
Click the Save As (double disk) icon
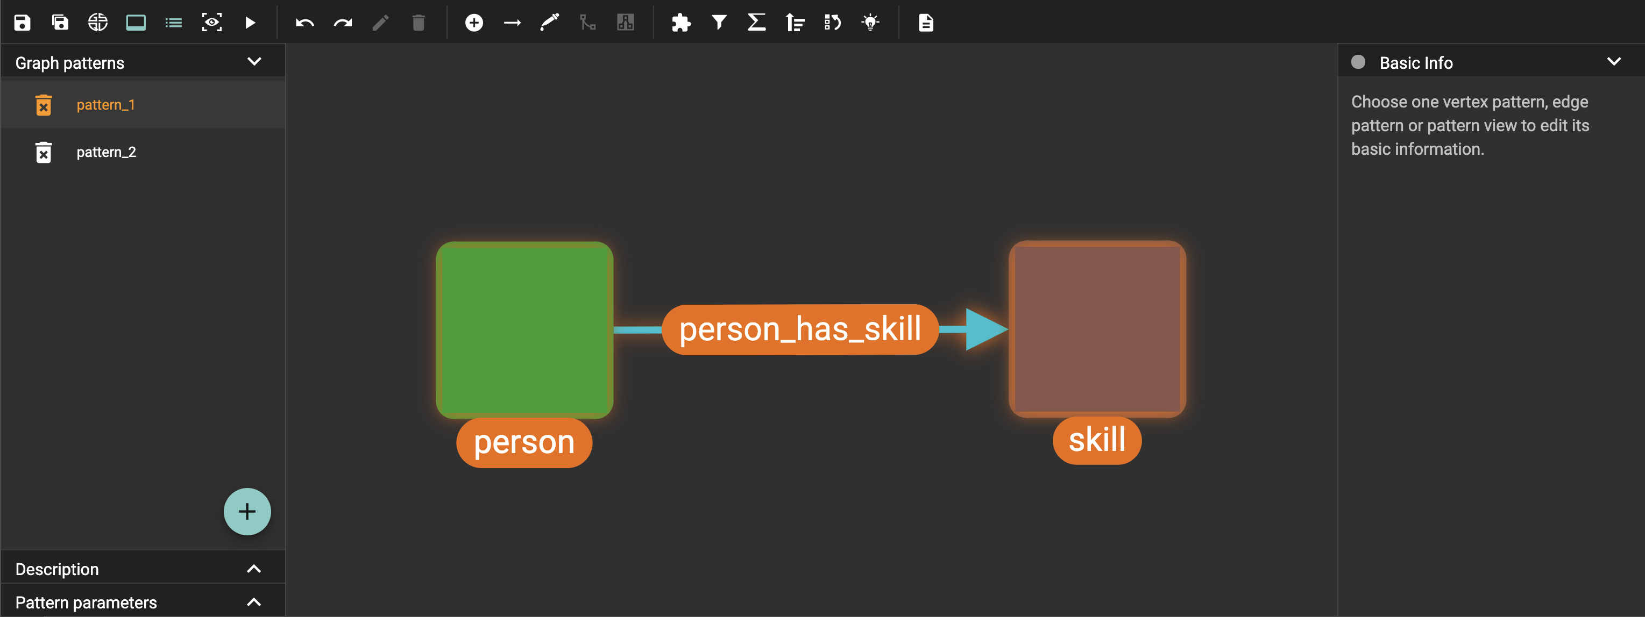pos(60,23)
